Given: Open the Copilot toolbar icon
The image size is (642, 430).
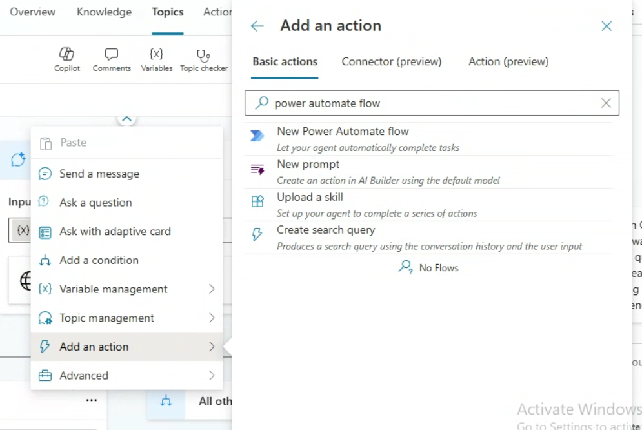Looking at the screenshot, I should pyautogui.click(x=67, y=59).
